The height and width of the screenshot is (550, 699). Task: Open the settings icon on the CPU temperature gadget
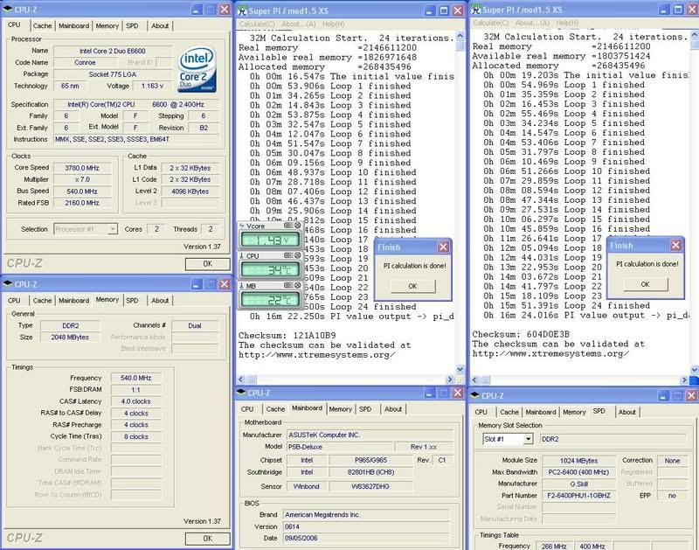pyautogui.click(x=288, y=255)
